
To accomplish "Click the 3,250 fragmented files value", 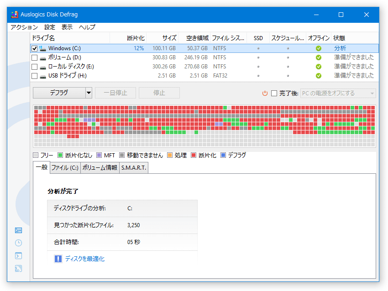I will [x=134, y=225].
